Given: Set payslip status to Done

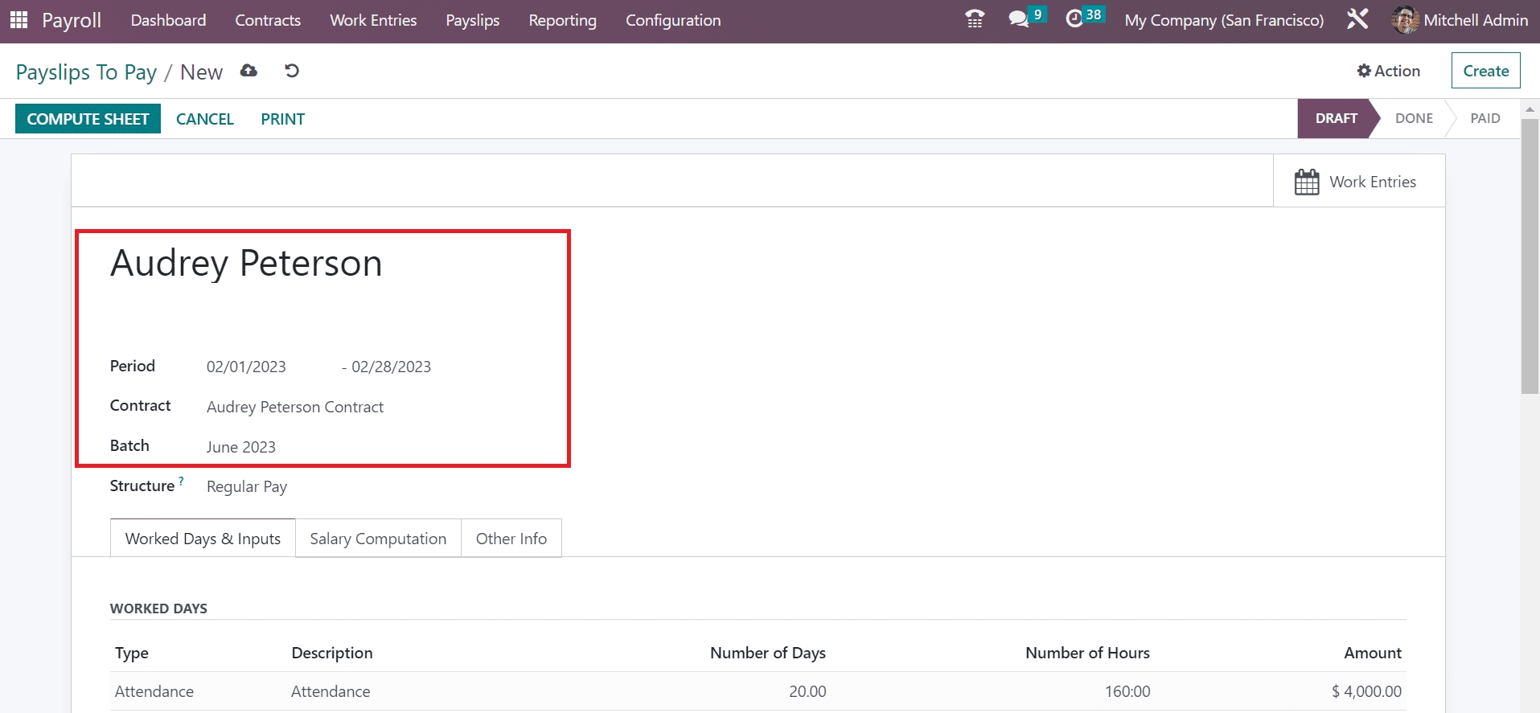Looking at the screenshot, I should click(1413, 118).
